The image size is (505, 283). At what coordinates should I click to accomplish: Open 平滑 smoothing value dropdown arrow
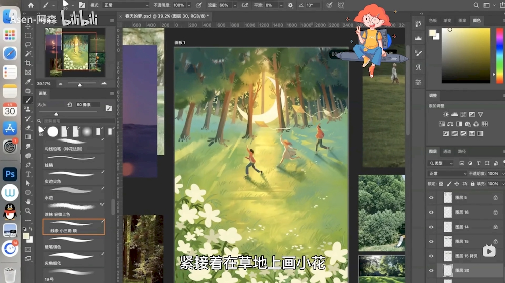pyautogui.click(x=281, y=5)
